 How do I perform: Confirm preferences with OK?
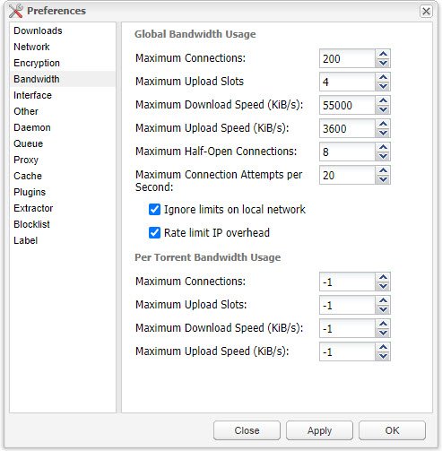392,430
